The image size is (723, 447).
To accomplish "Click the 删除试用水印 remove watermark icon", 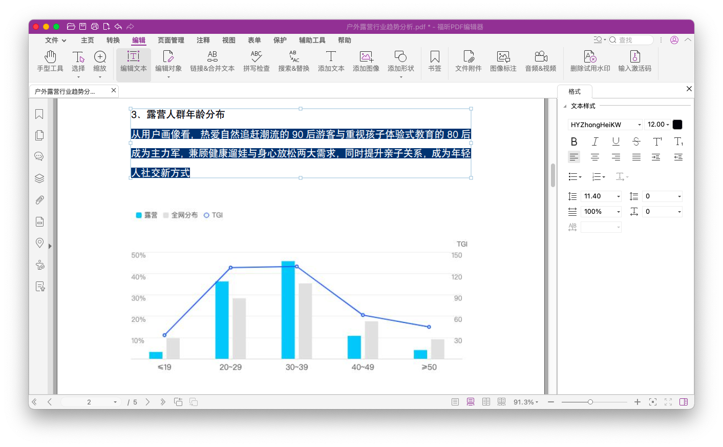I will click(x=590, y=60).
